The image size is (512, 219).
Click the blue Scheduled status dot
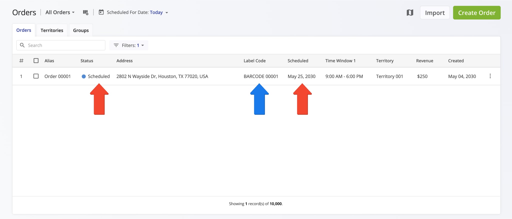[x=84, y=76]
